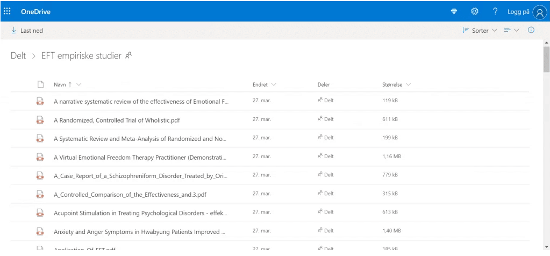Open the help question mark icon
Viewport: 550px width, 256px height.
click(x=495, y=12)
